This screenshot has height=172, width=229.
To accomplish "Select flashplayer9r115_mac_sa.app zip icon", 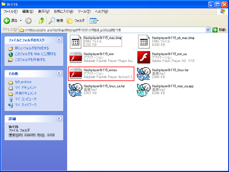I will tap(144, 90).
